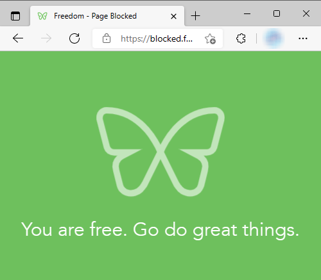This screenshot has height=280, width=321.
Task: View site information via lock icon
Action: tap(107, 38)
